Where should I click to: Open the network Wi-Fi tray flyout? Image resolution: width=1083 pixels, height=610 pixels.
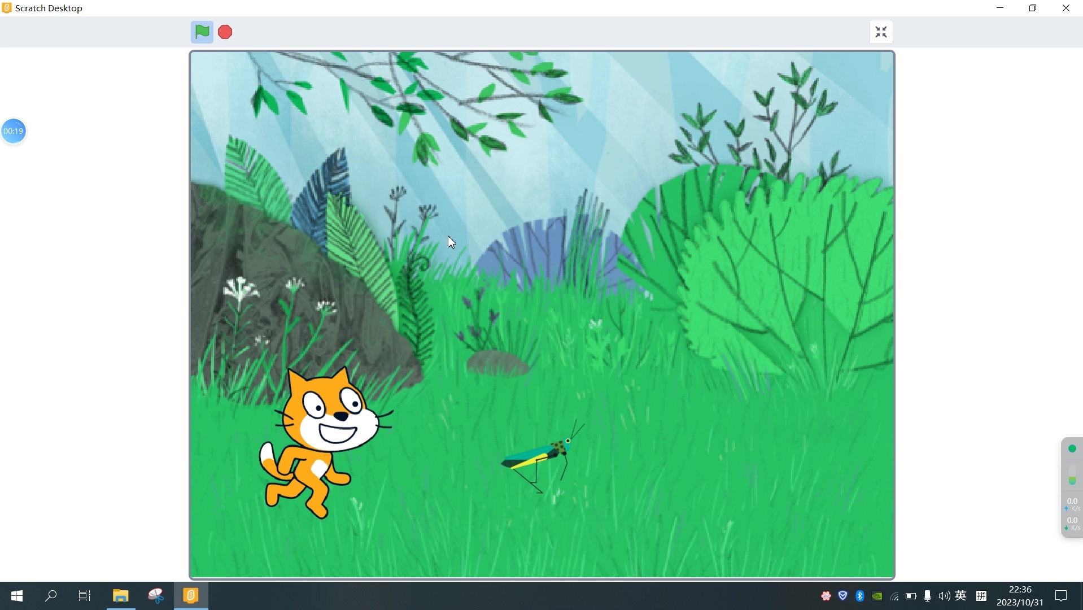[895, 597]
